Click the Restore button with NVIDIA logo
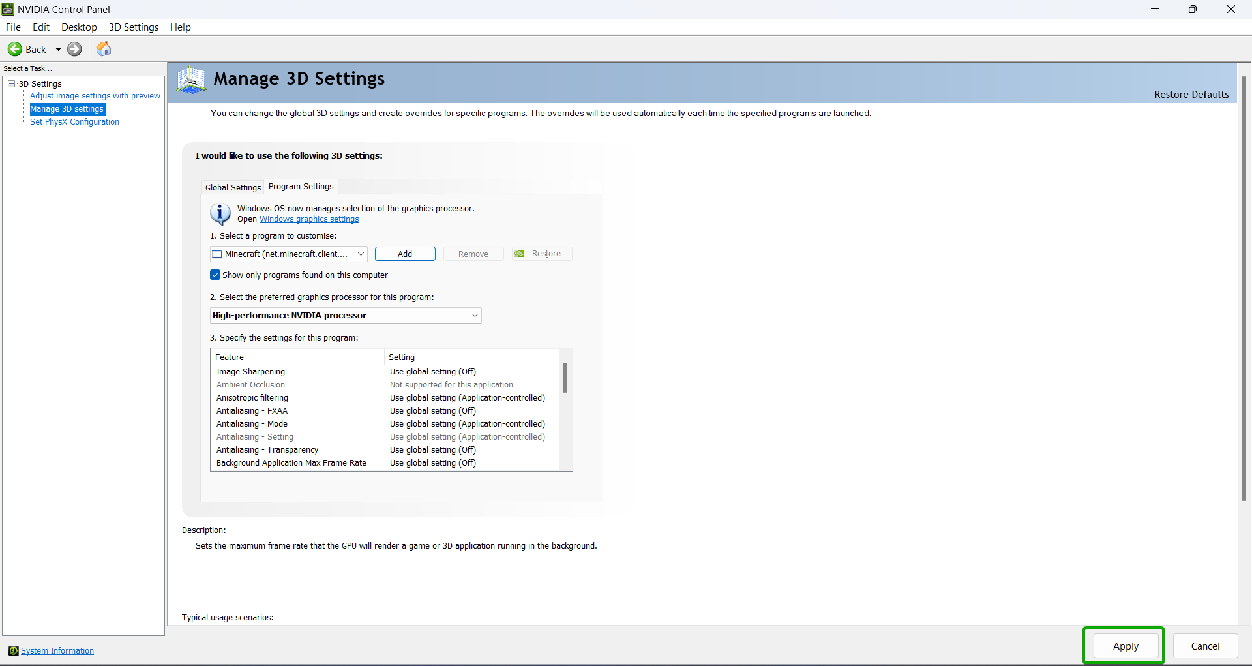Image resolution: width=1252 pixels, height=666 pixels. [541, 254]
